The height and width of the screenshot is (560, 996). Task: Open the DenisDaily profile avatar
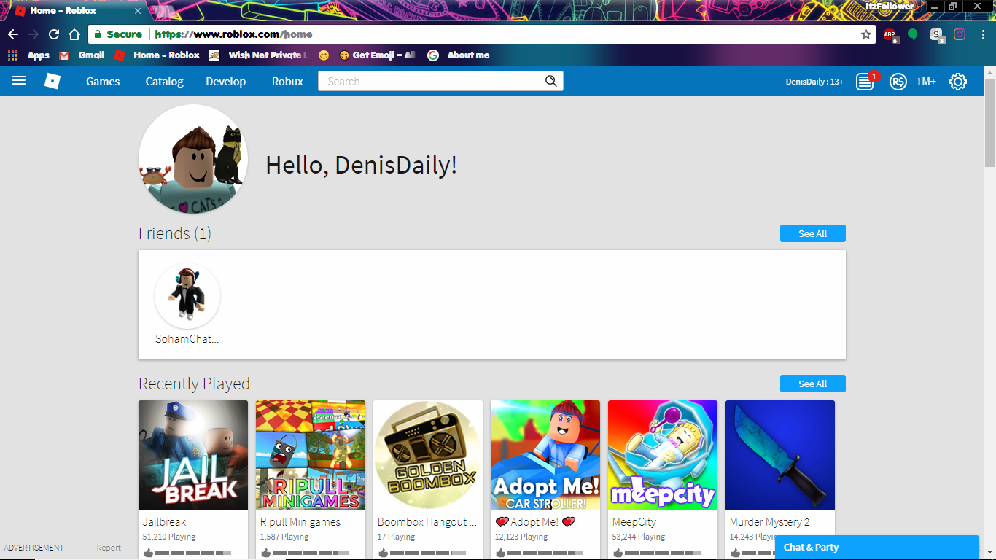[193, 159]
